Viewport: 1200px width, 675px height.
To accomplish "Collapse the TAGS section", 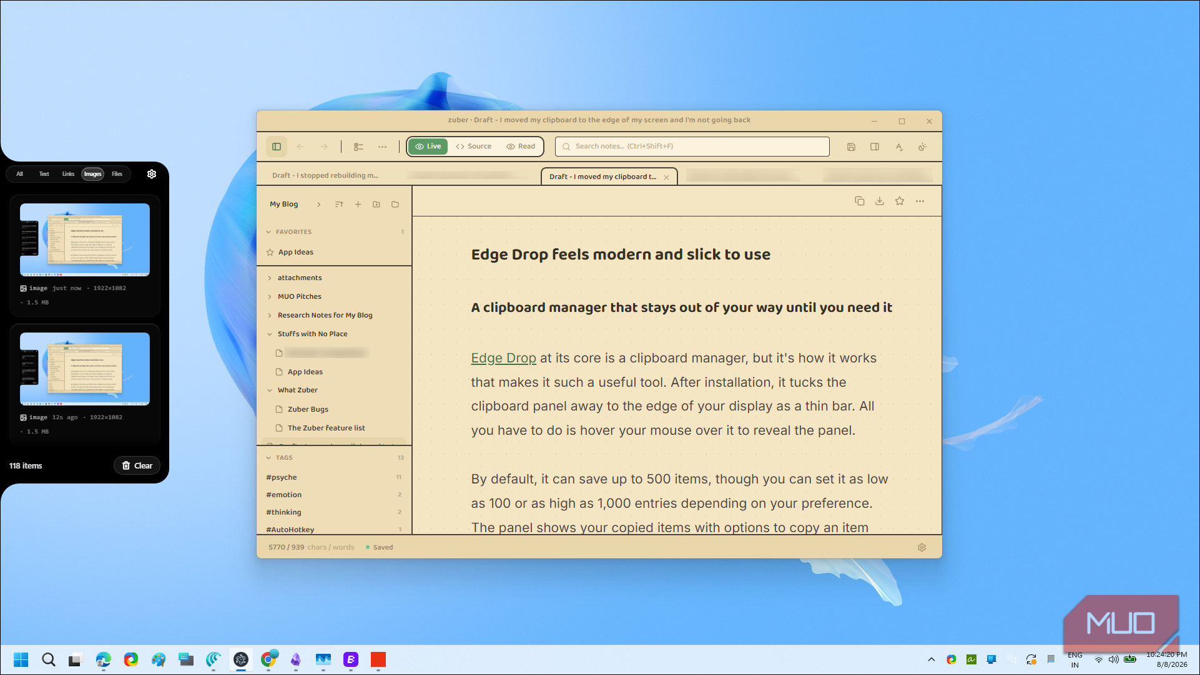I will pyautogui.click(x=268, y=458).
